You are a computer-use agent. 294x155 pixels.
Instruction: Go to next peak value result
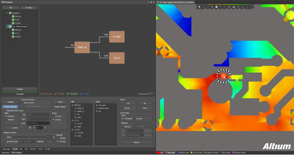click(x=45, y=128)
